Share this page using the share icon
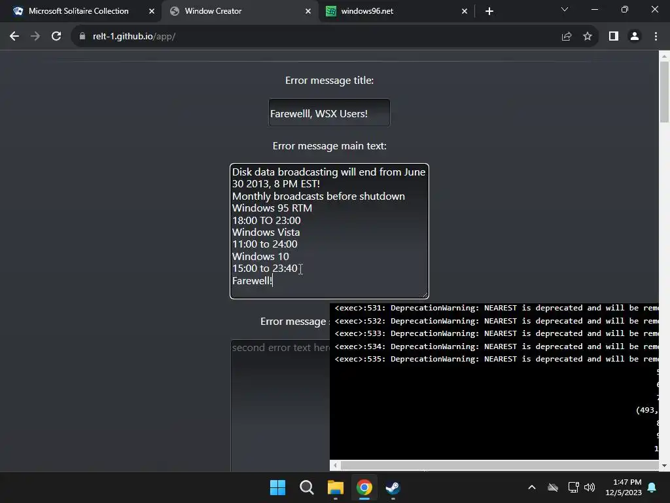 (x=567, y=37)
